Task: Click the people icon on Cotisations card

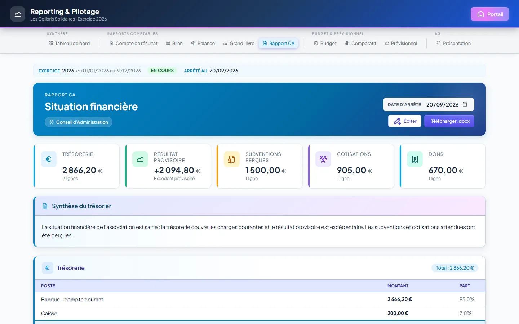Action: (x=323, y=159)
